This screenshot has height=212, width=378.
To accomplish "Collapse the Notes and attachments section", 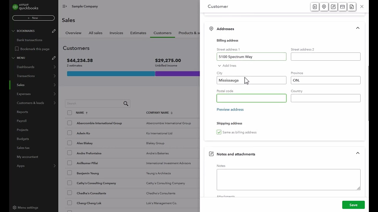I will tap(358, 153).
